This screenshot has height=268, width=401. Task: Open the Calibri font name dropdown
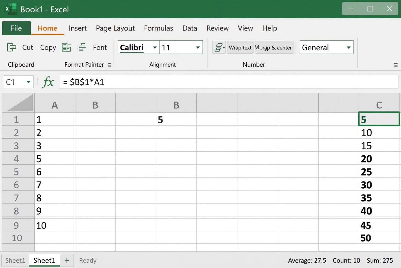[155, 48]
